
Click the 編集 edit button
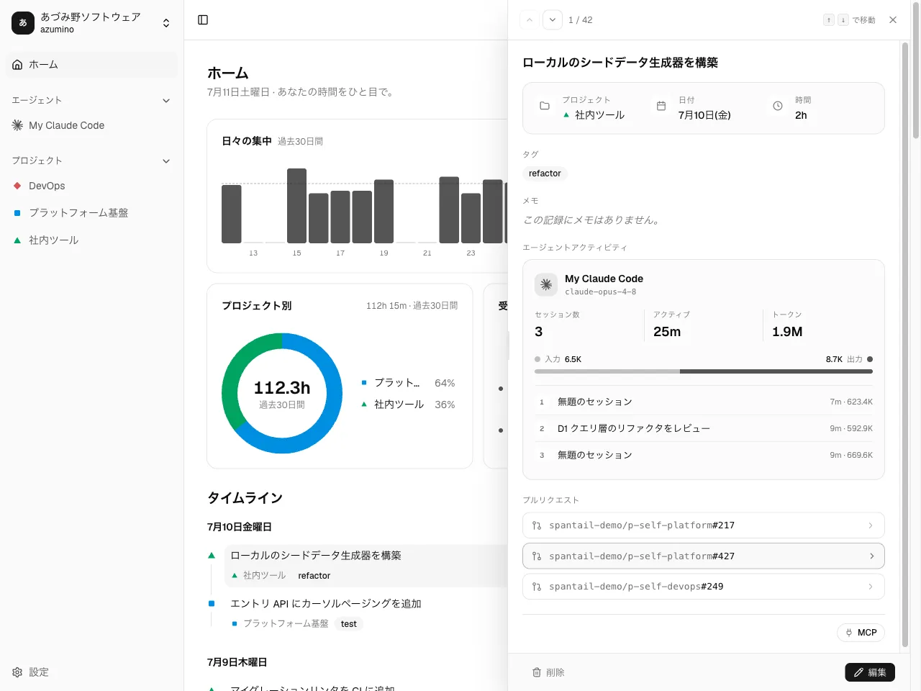[870, 672]
